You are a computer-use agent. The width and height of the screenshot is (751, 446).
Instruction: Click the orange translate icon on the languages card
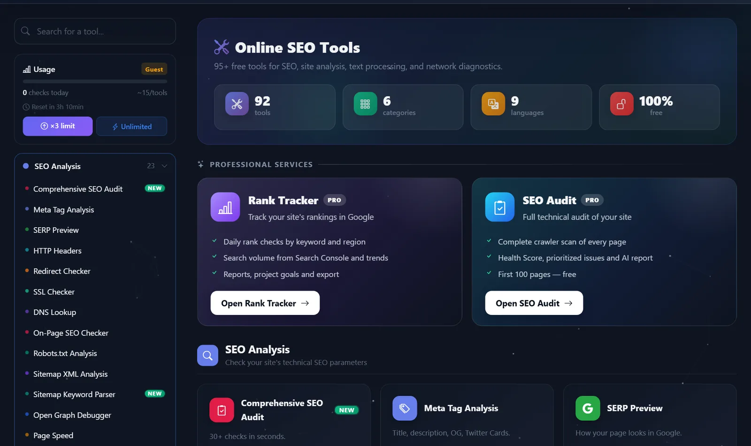493,104
